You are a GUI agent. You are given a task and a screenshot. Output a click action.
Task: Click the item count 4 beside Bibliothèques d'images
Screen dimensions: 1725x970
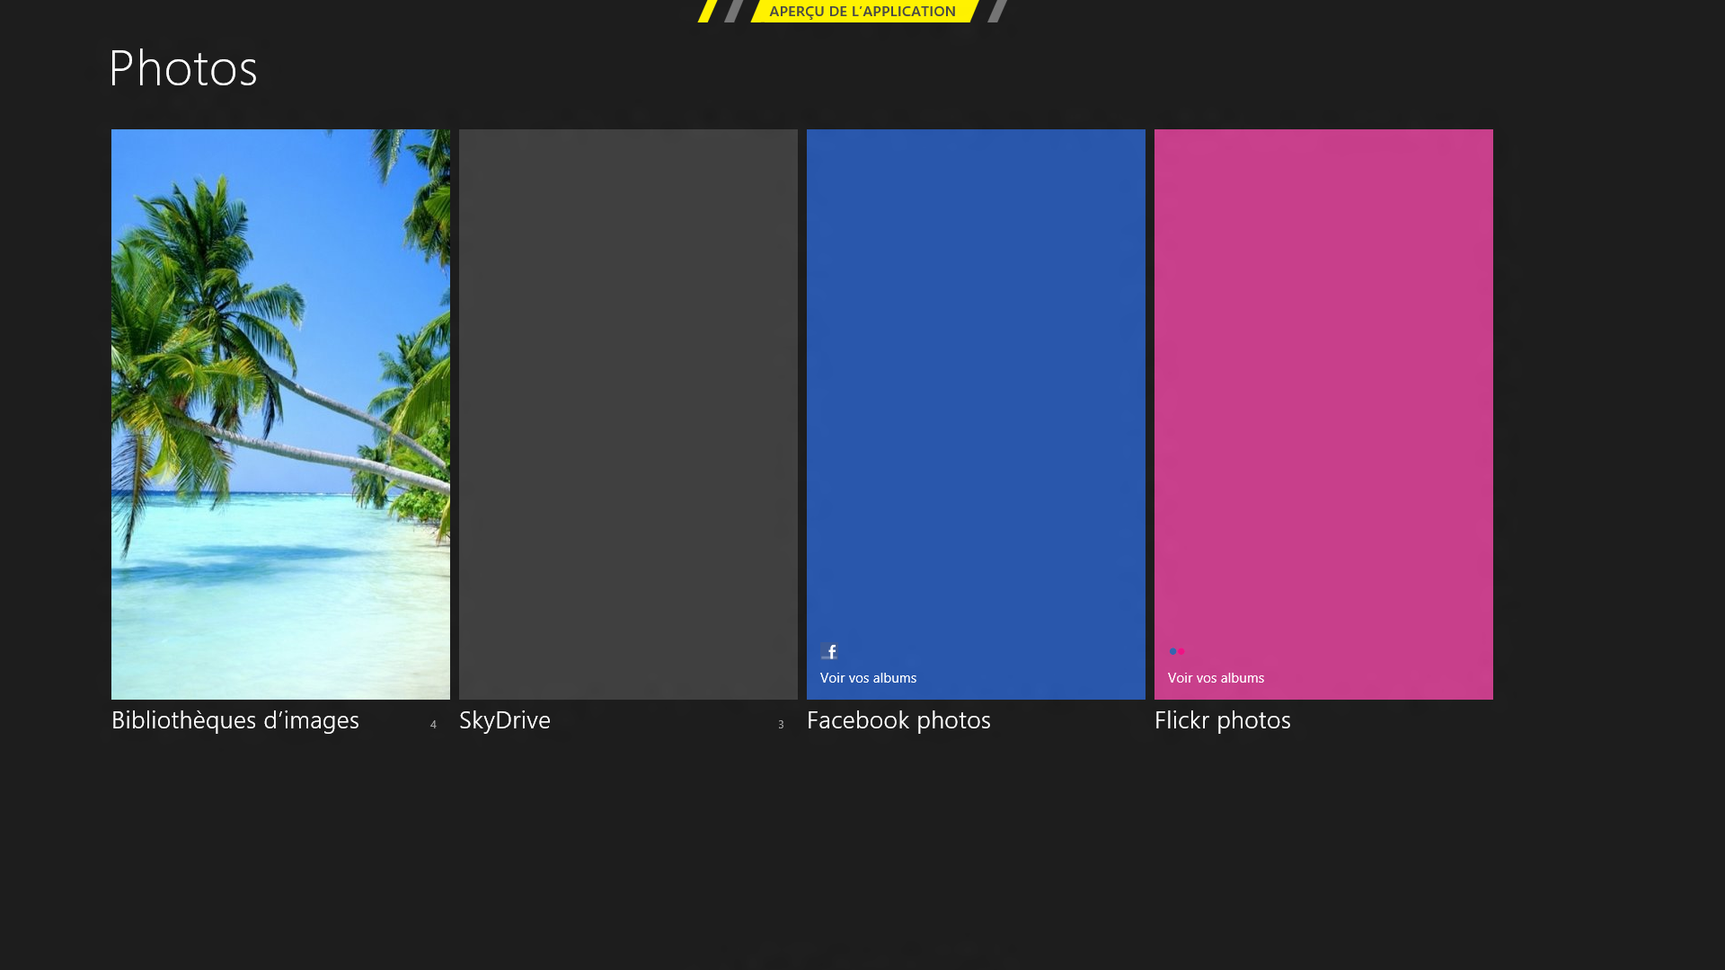(x=433, y=725)
